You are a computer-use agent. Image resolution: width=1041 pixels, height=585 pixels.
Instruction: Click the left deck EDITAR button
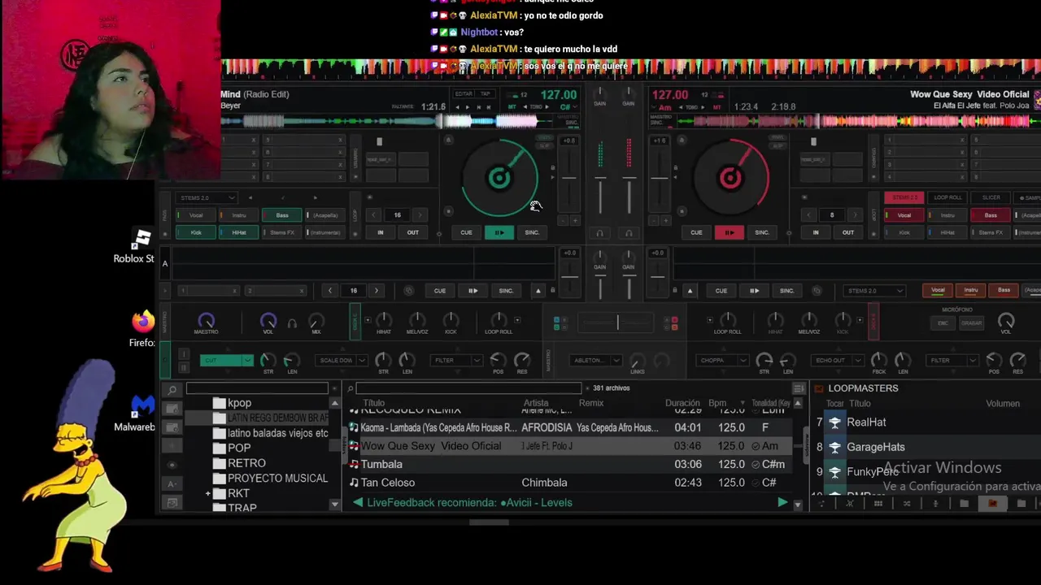464,94
